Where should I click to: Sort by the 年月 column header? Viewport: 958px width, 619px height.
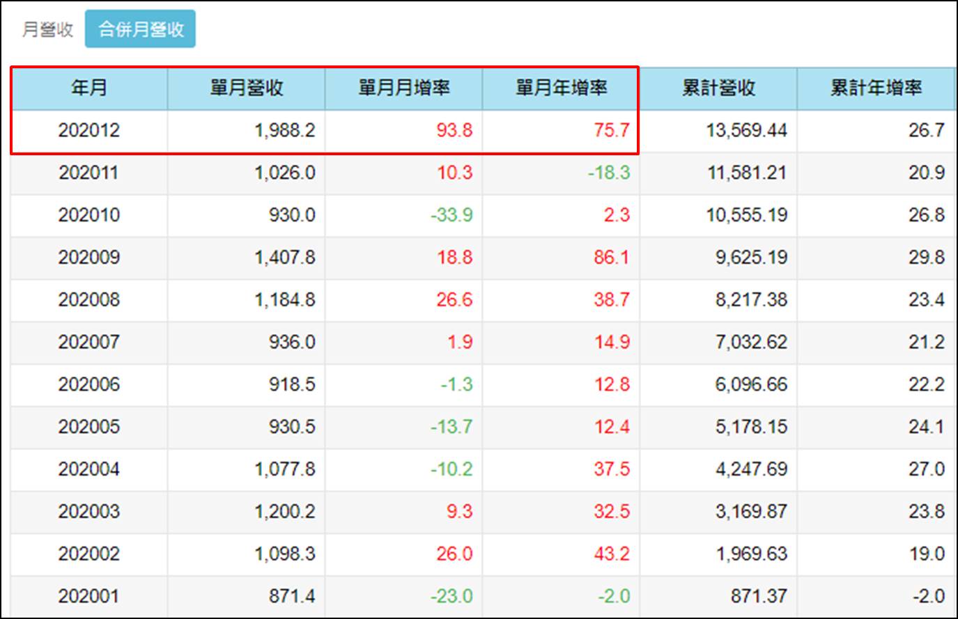click(x=87, y=88)
